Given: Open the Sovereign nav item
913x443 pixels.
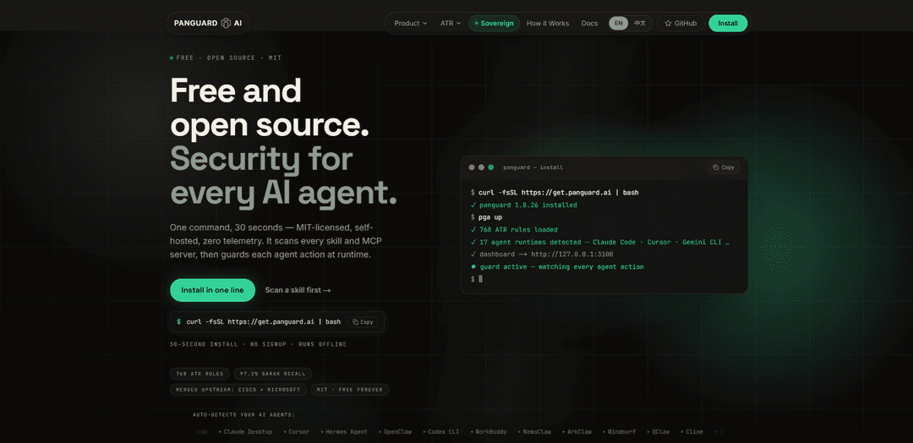Looking at the screenshot, I should tap(494, 24).
